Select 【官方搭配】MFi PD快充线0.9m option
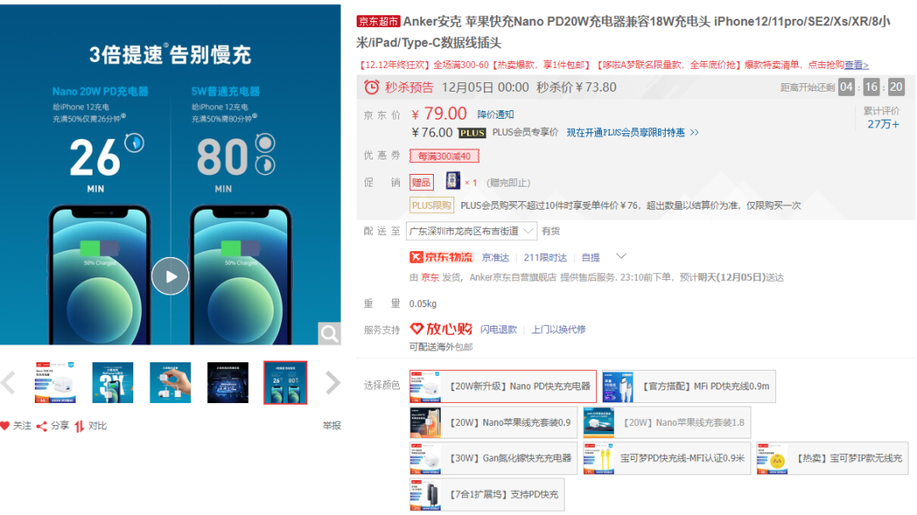The height and width of the screenshot is (515, 917). (689, 386)
